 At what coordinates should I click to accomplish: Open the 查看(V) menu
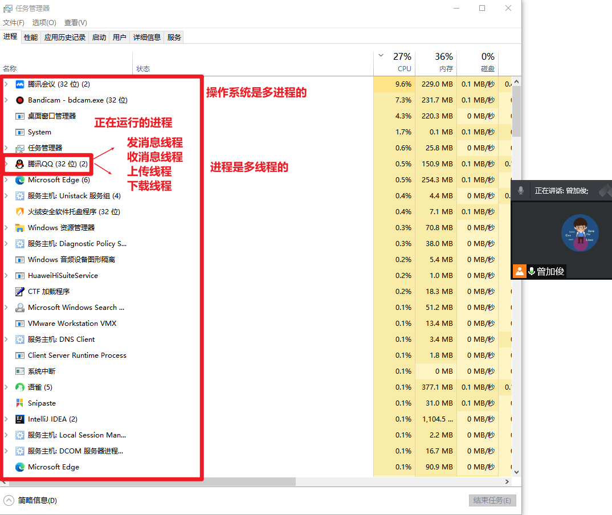coord(76,23)
